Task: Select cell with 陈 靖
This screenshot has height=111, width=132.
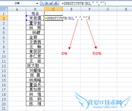Action: click(35, 104)
